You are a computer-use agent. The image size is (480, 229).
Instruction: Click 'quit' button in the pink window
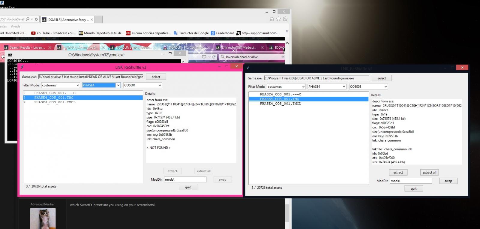(x=188, y=187)
